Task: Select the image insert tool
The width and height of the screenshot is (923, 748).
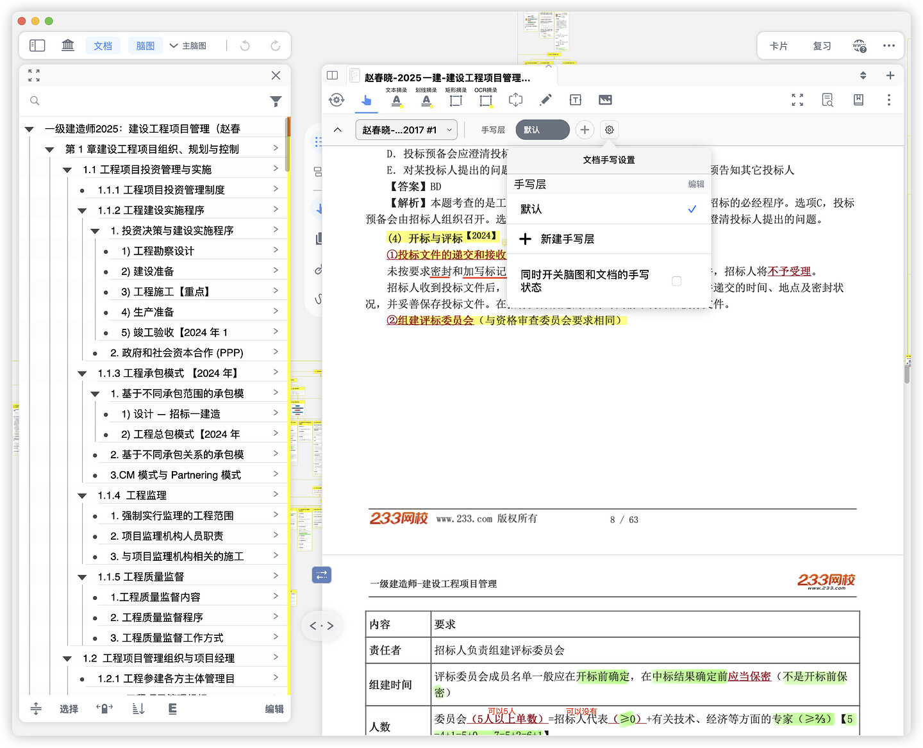Action: coord(605,99)
